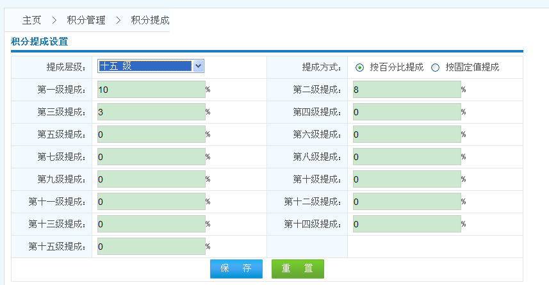Focus the 第八级提成 input field
Image resolution: width=549 pixels, height=285 pixels.
(407, 157)
